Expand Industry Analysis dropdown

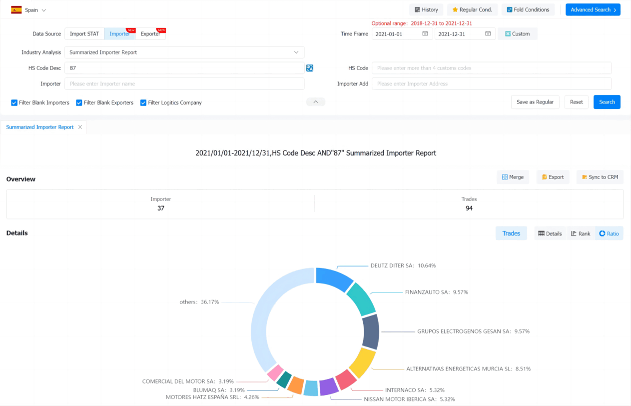pos(184,52)
